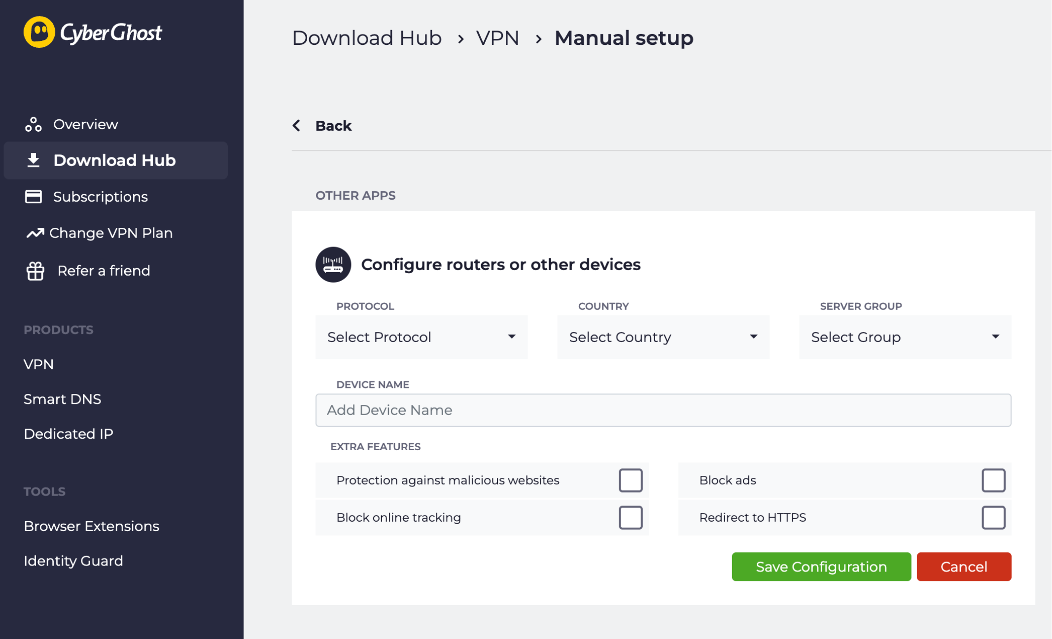
Task: Enable Protection against malicious websites checkbox
Action: [631, 480]
